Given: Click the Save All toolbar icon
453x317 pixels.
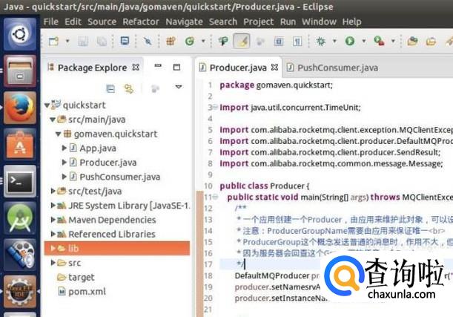Looking at the screenshot, I should point(102,42).
